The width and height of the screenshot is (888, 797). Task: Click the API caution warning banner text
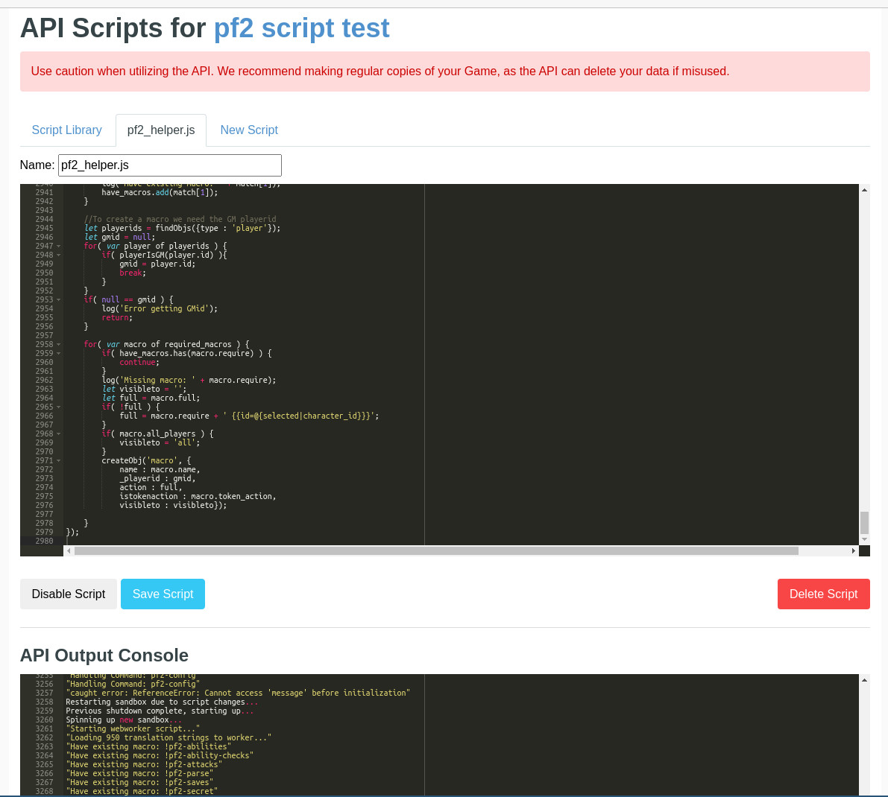[x=380, y=72]
